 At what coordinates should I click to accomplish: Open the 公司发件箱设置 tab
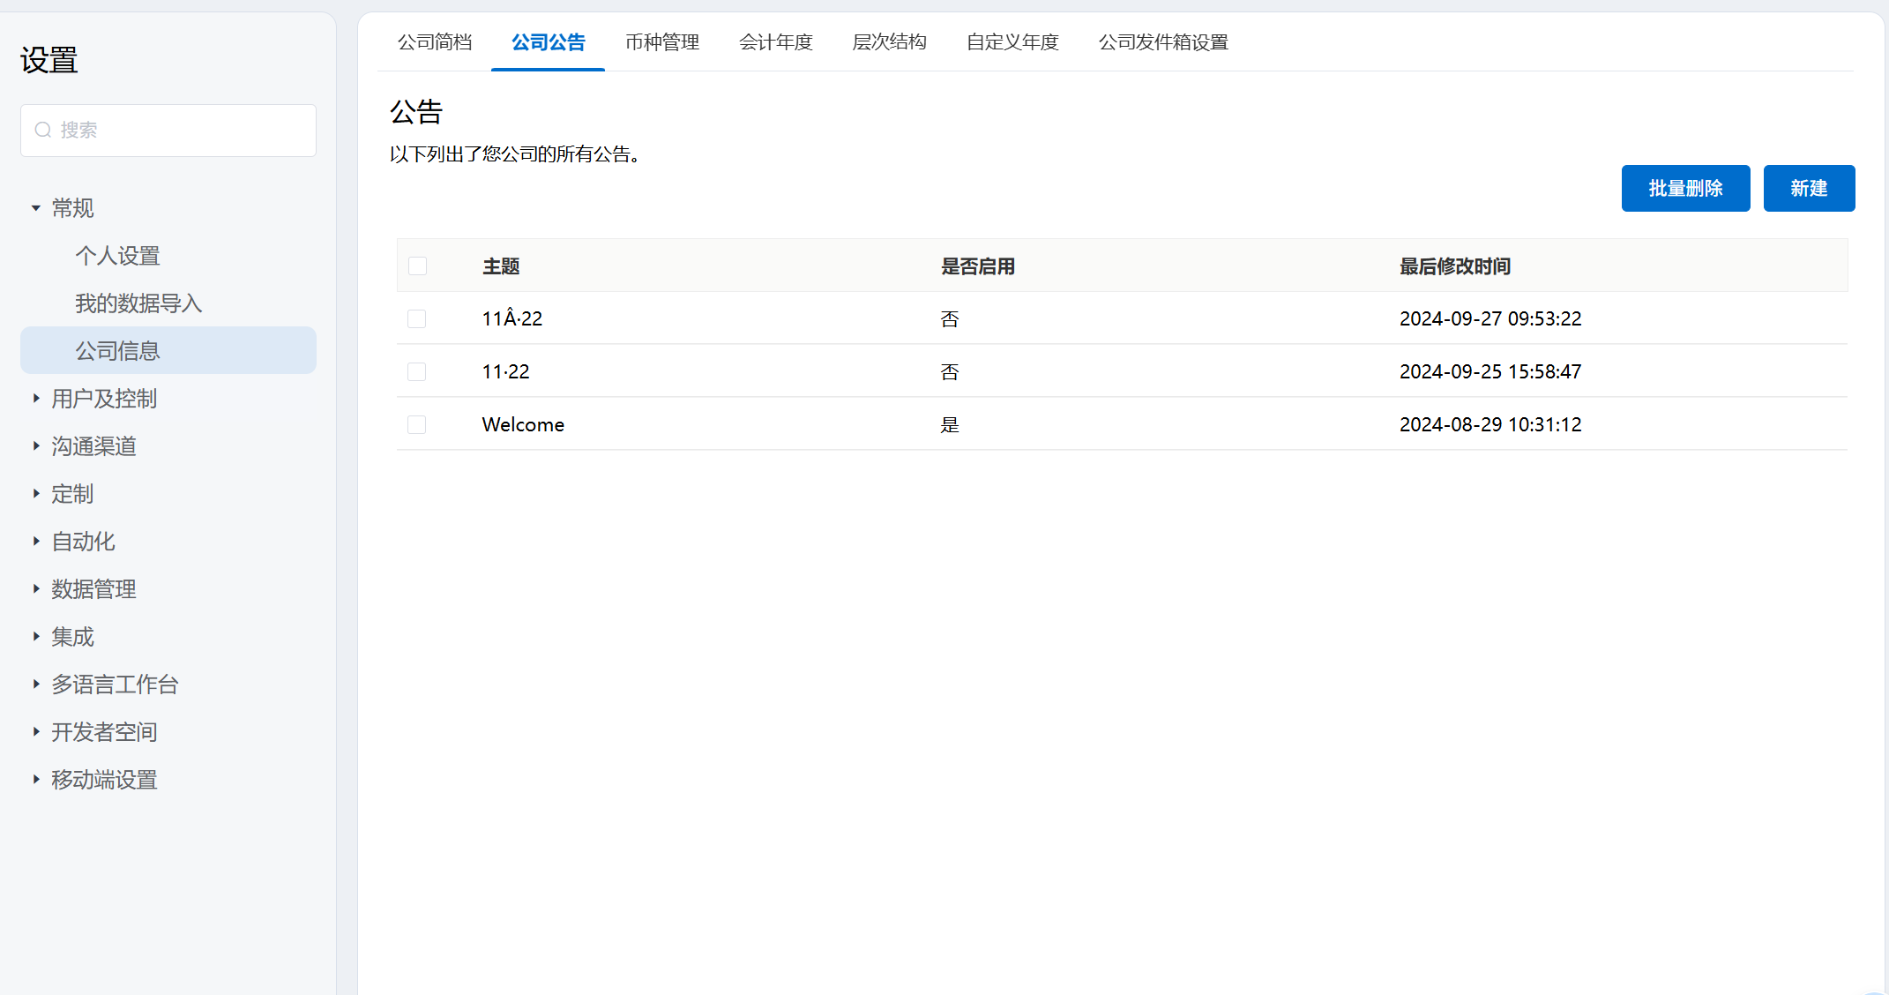click(1163, 42)
